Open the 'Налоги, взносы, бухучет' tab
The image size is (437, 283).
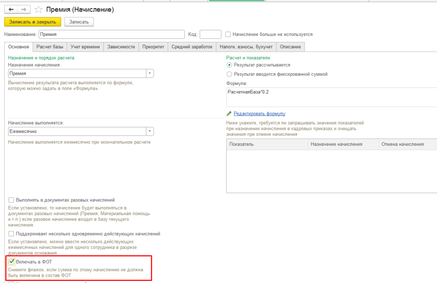[246, 47]
